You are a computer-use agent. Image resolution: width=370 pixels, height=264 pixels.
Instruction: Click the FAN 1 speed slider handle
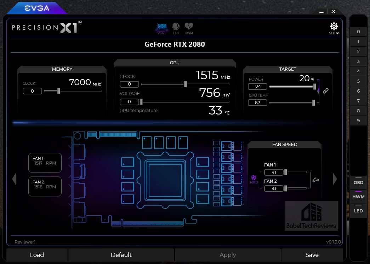[x=285, y=172]
